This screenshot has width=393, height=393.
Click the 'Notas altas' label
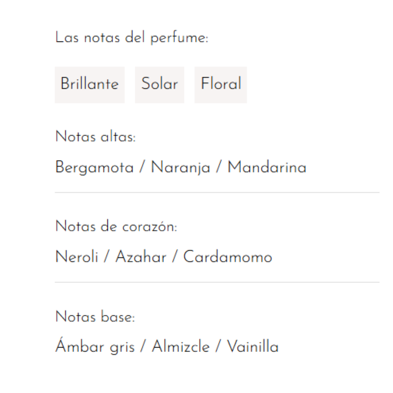[95, 138]
